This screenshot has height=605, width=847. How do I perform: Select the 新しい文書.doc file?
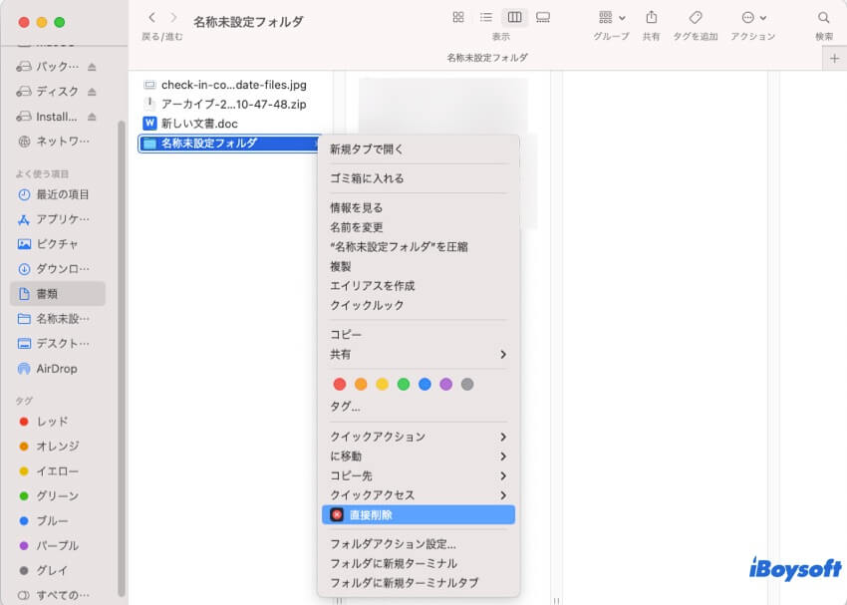coord(199,123)
